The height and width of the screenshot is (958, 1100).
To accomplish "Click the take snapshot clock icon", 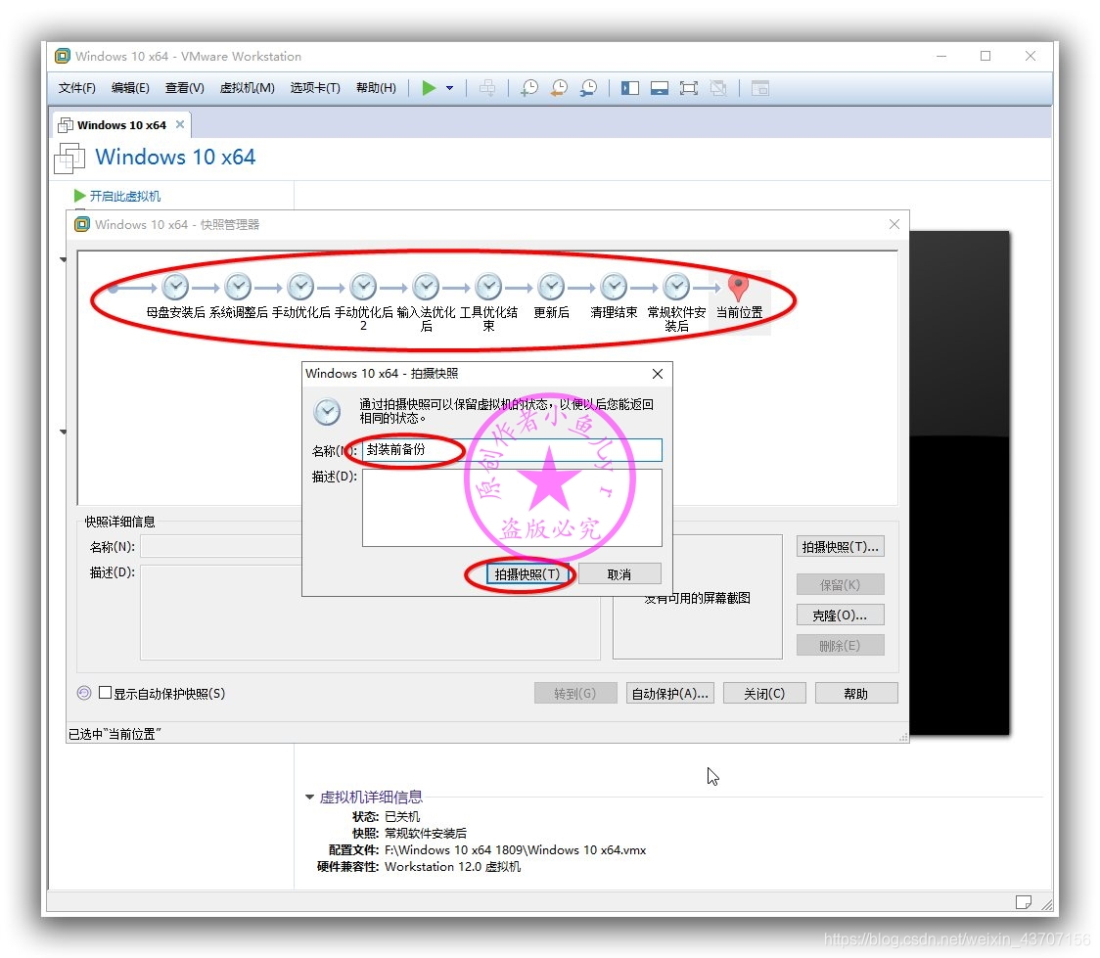I will click(x=529, y=88).
